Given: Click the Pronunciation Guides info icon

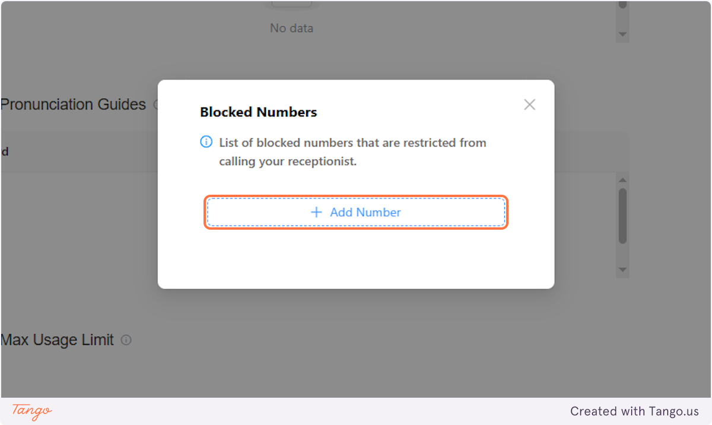Looking at the screenshot, I should pos(157,104).
